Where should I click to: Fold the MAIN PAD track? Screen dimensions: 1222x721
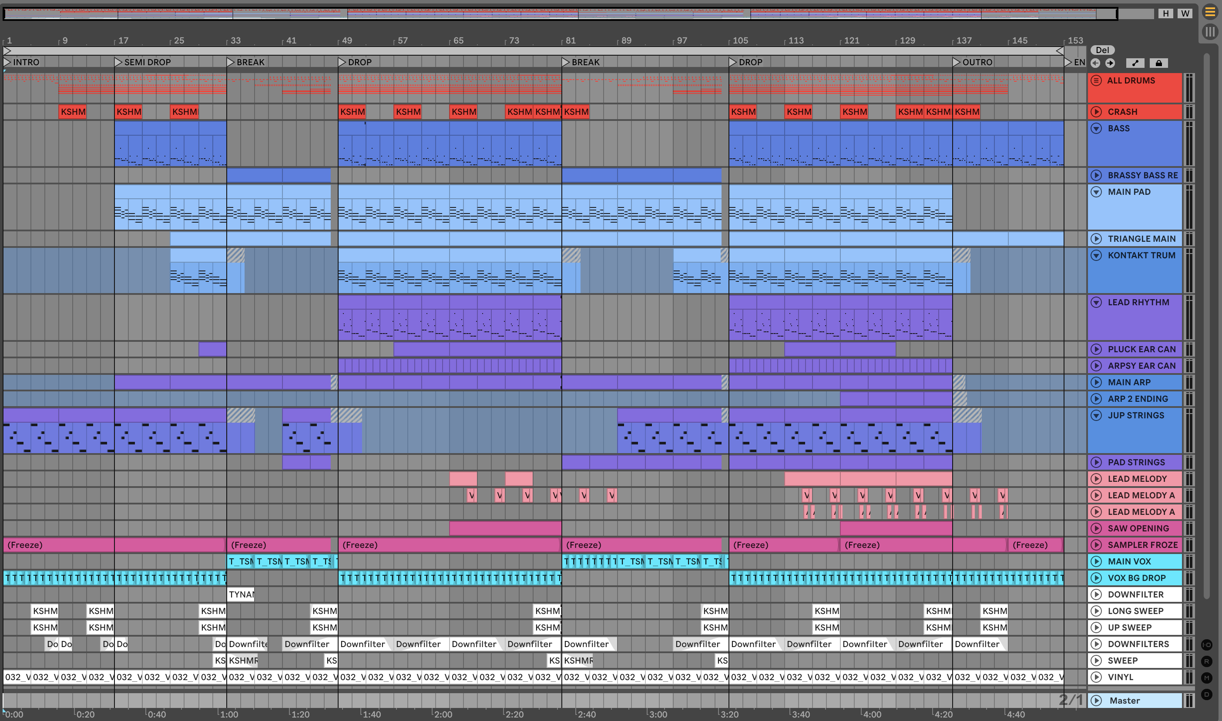click(x=1096, y=192)
